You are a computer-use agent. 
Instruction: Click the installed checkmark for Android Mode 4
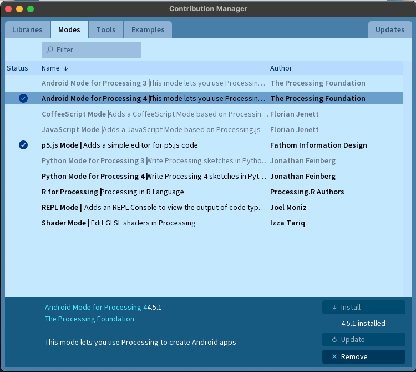23,98
